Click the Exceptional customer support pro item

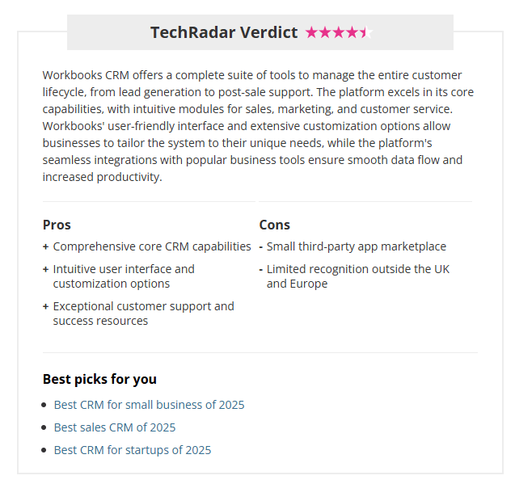(144, 314)
